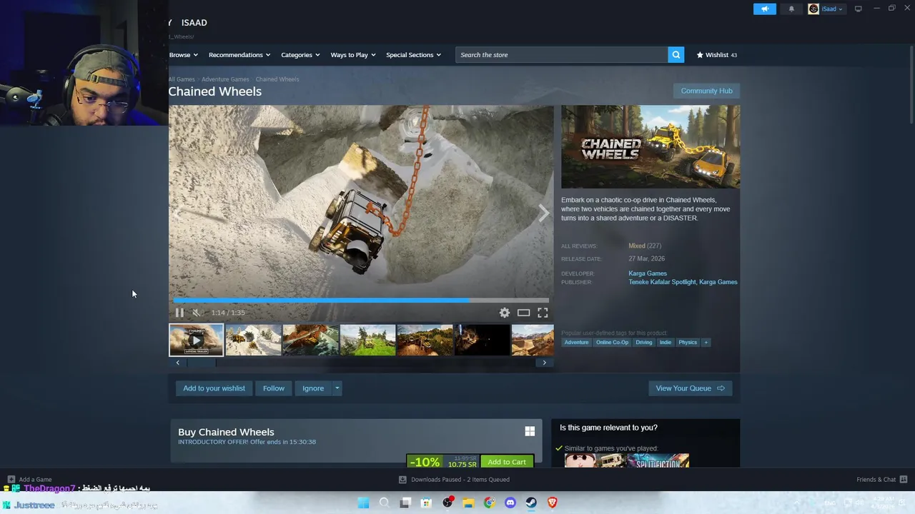Screen dimensions: 915x514
Task: Select the third thumbnail with orange canyon
Action: tap(310, 340)
